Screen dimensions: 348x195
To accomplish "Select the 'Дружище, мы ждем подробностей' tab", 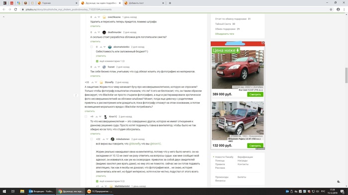I will coord(101,3).
